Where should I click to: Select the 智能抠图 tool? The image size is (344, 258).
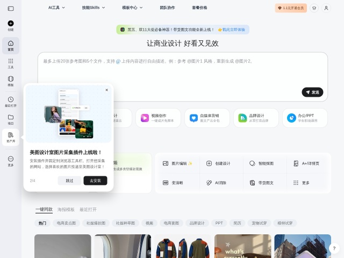click(x=262, y=163)
